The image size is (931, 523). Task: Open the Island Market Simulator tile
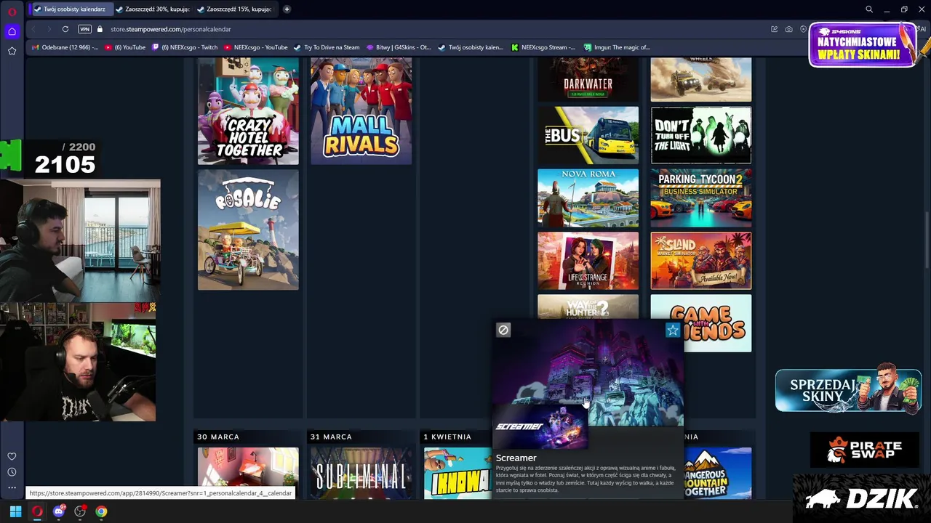coord(701,260)
